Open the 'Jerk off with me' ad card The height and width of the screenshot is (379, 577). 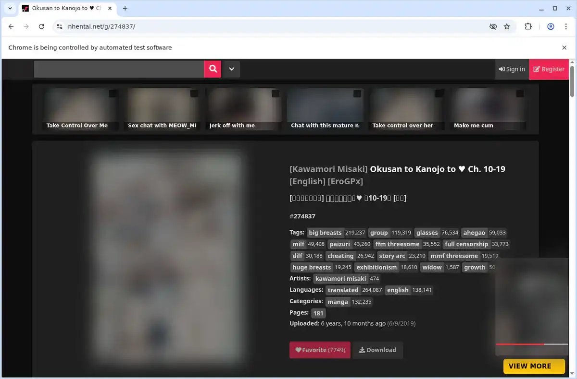[244, 109]
